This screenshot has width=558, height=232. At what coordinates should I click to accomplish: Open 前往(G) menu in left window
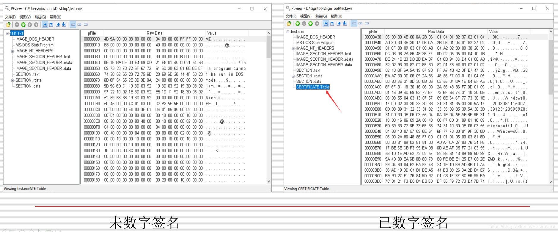point(40,17)
